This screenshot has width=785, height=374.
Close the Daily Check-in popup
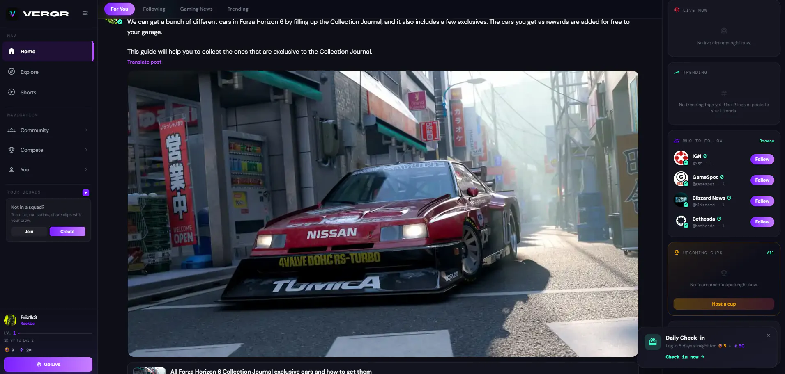click(x=769, y=335)
